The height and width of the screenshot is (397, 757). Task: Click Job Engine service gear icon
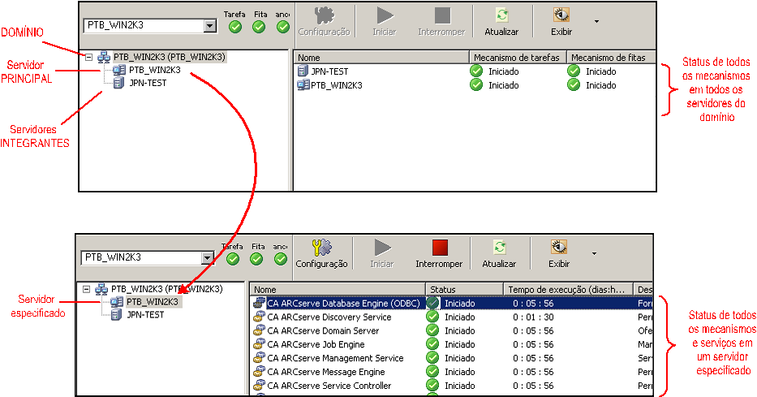[260, 344]
